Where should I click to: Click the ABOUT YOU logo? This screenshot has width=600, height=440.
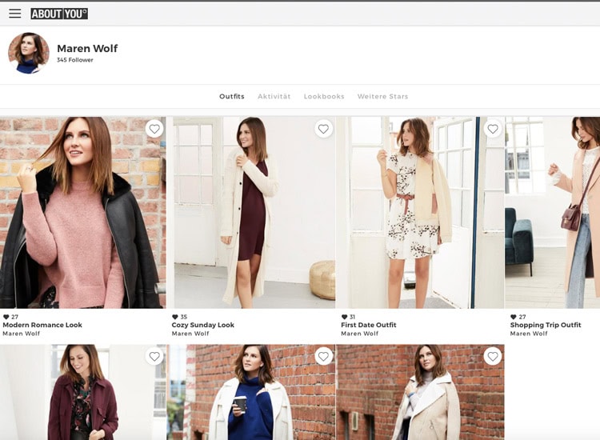pos(59,14)
